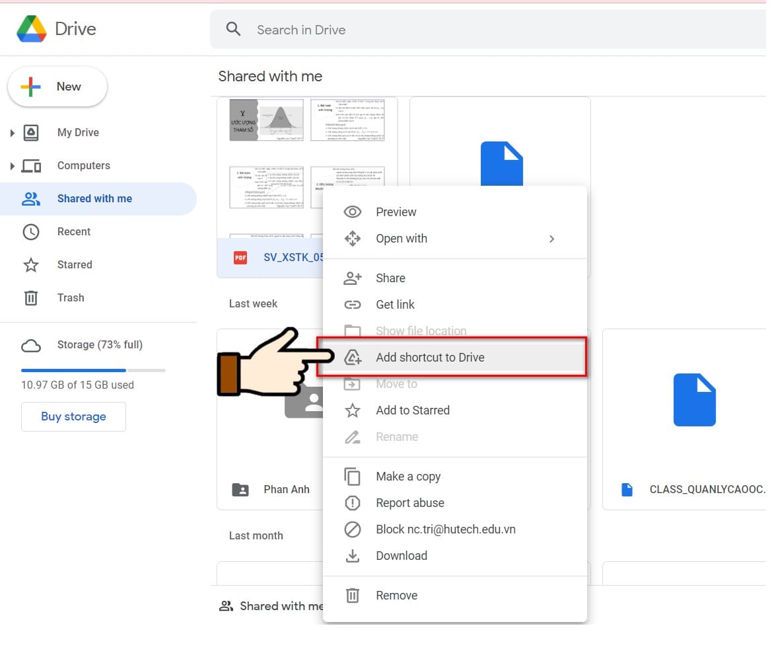Select Add to Starred from context menu
The height and width of the screenshot is (661, 774).
412,410
